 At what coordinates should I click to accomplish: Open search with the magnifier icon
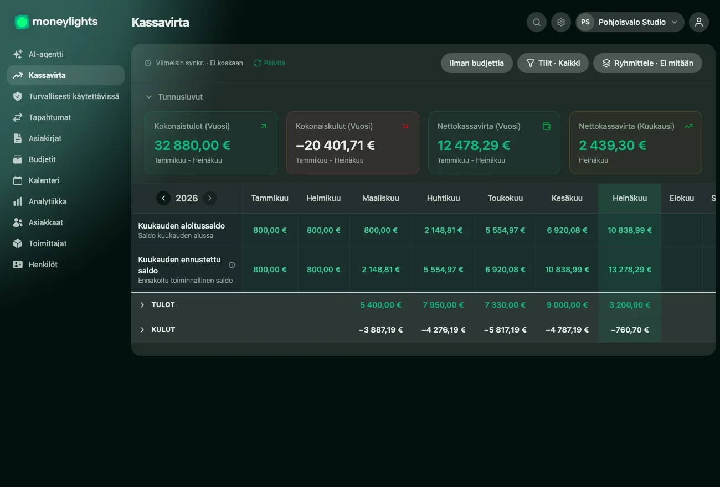click(537, 22)
